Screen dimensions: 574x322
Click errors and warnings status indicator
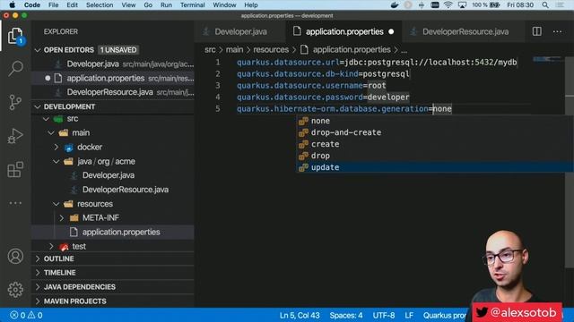(26, 315)
